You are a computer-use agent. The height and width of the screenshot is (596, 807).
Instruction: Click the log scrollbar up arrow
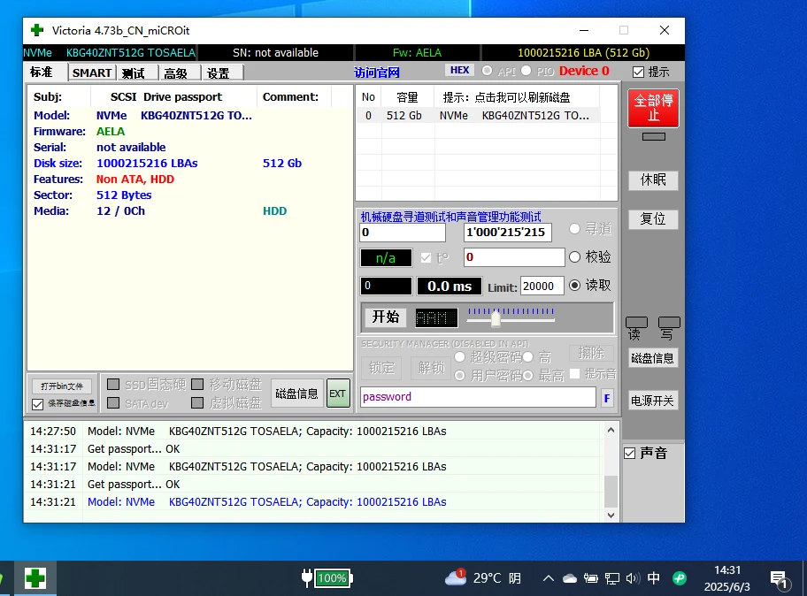[x=611, y=430]
